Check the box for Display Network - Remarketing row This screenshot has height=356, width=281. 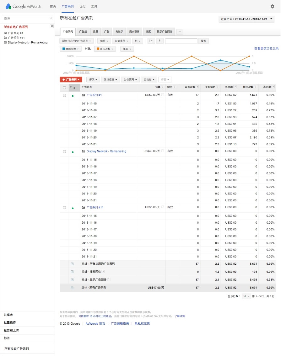pos(64,151)
